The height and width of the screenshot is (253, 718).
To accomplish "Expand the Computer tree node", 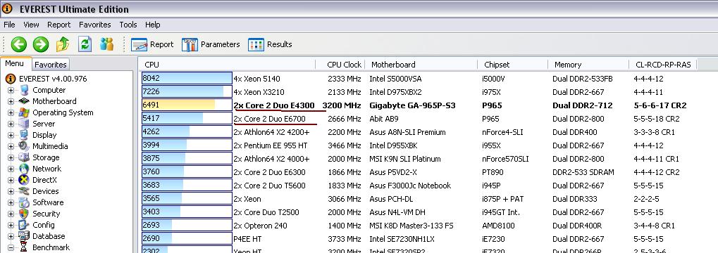I will click(x=11, y=91).
